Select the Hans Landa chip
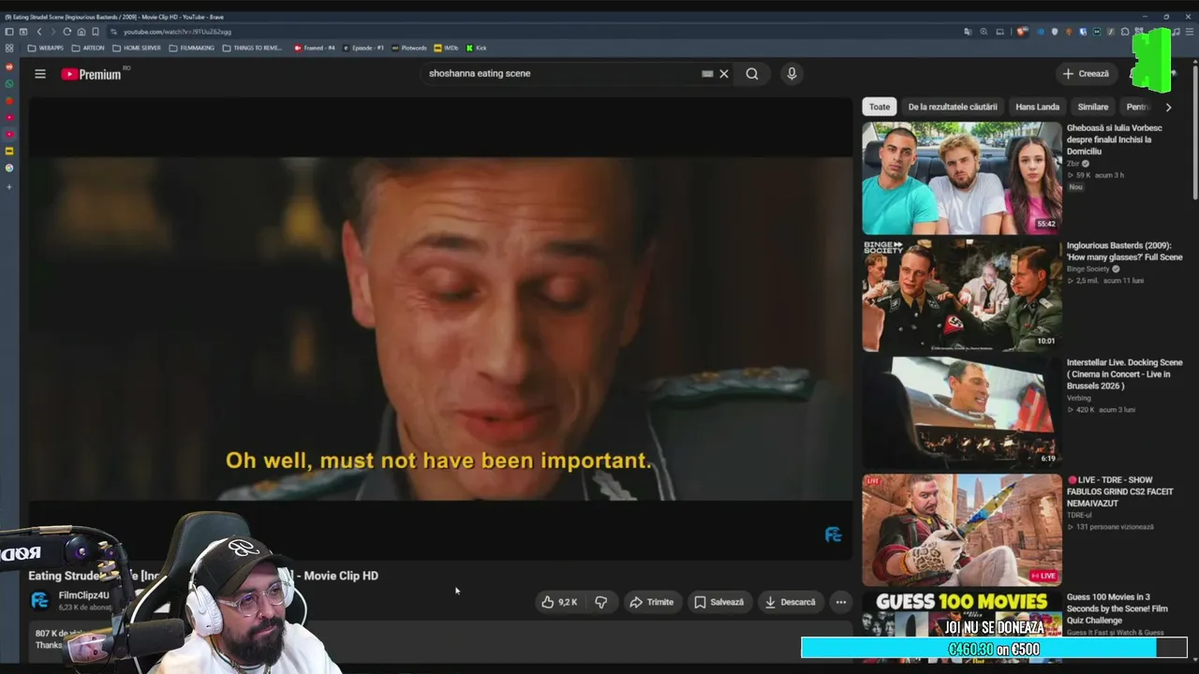This screenshot has height=674, width=1199. point(1038,107)
